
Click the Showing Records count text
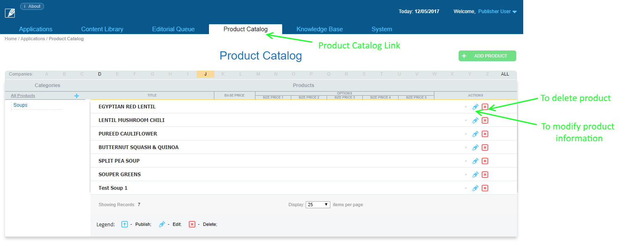[119, 205]
